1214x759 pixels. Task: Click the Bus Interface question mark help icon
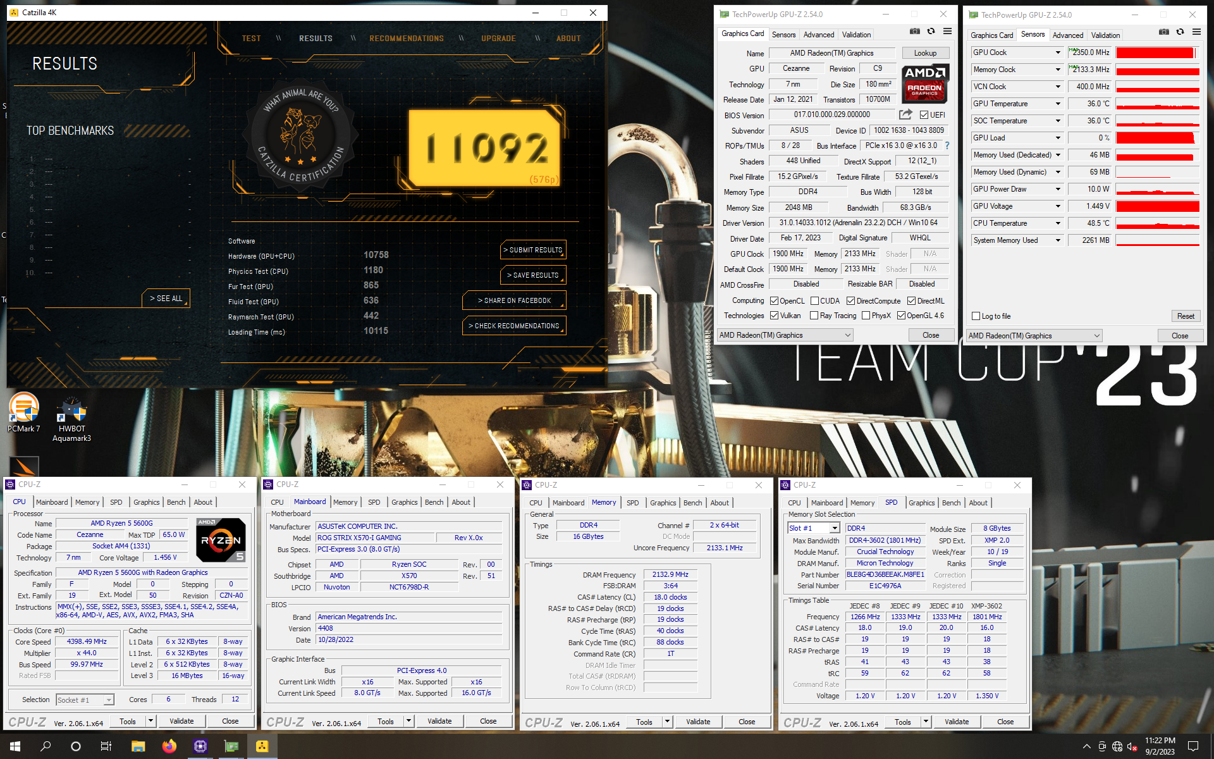pyautogui.click(x=947, y=145)
